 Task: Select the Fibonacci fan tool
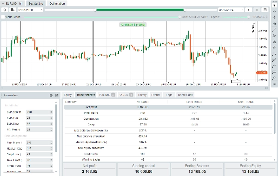click(x=274, y=60)
